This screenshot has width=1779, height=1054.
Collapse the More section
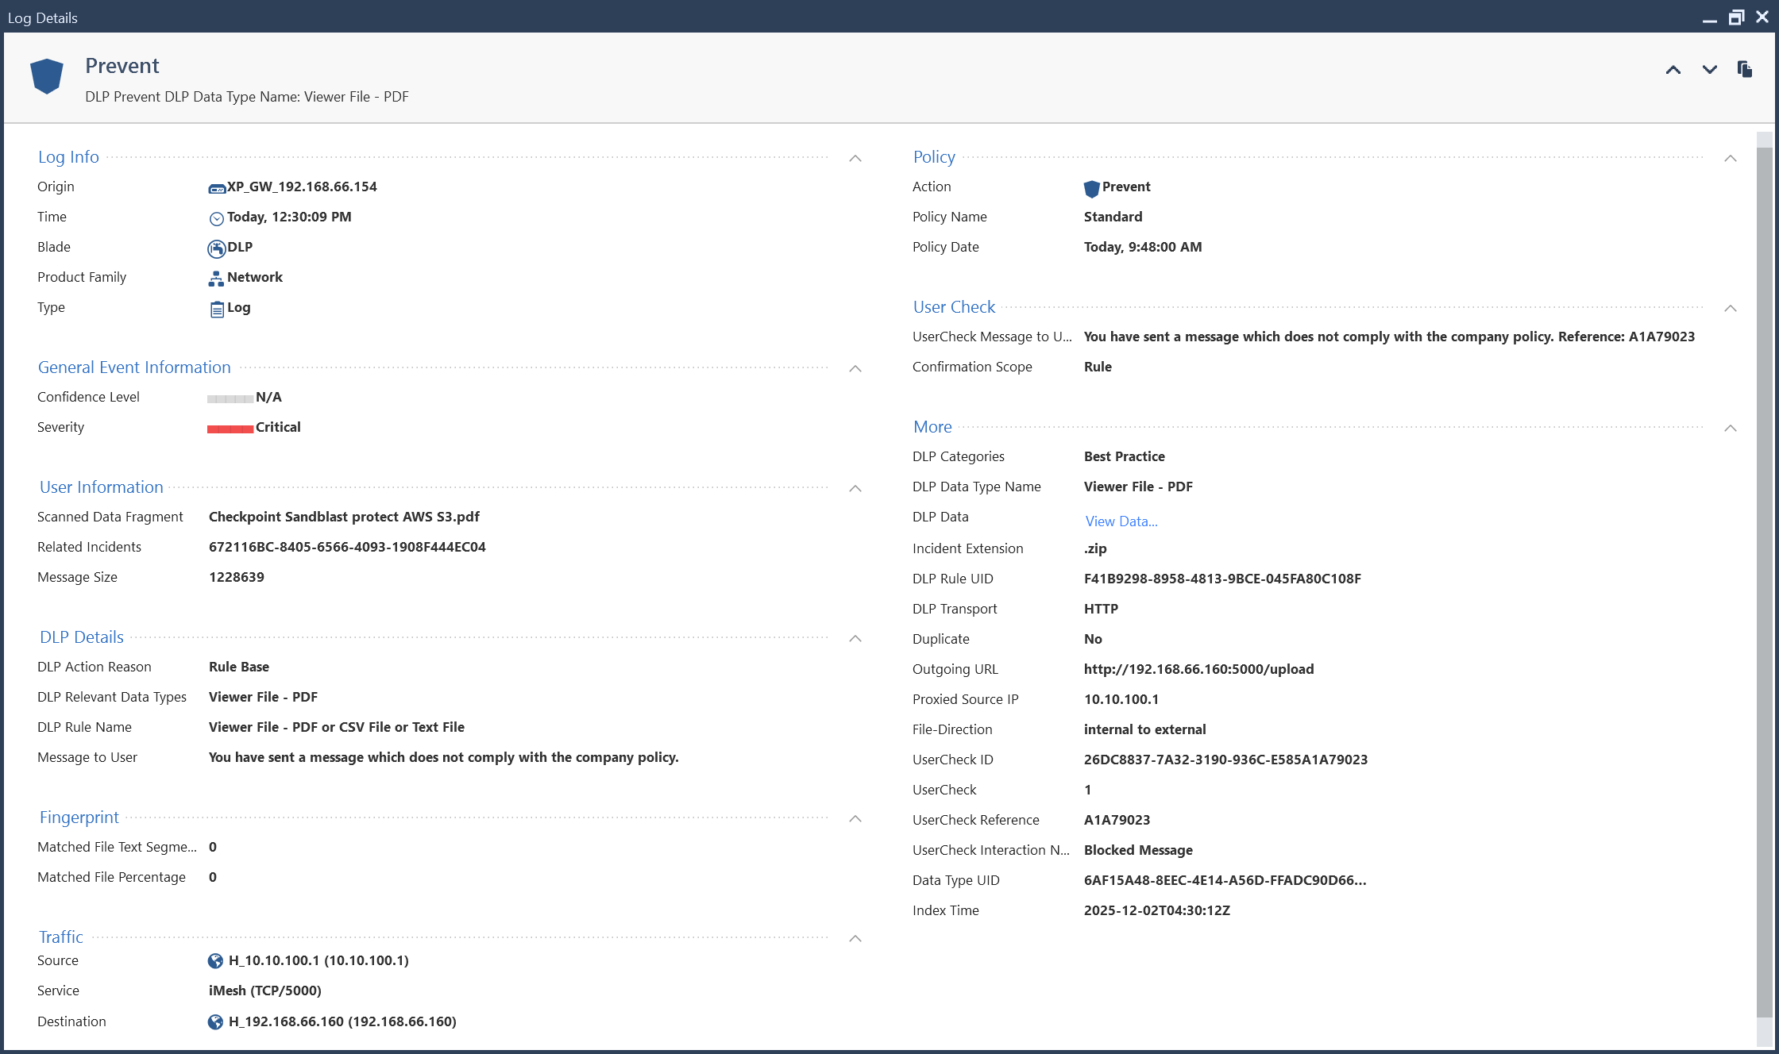pyautogui.click(x=1731, y=428)
